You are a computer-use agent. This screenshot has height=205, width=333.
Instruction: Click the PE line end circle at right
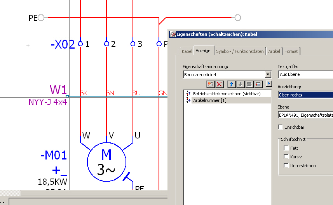click(x=238, y=18)
